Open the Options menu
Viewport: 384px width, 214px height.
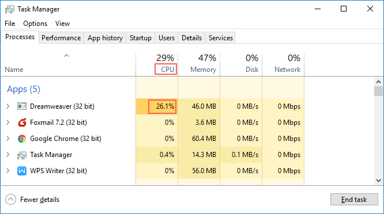pos(35,24)
